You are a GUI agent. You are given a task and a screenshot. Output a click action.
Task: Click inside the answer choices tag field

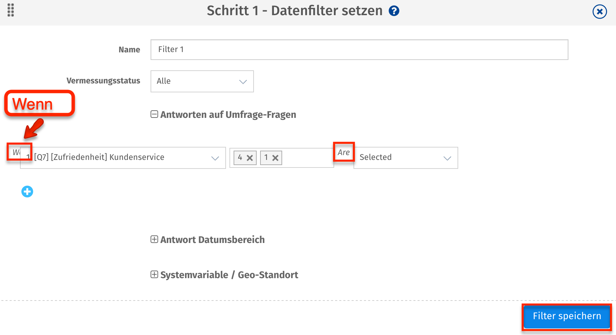coord(307,158)
